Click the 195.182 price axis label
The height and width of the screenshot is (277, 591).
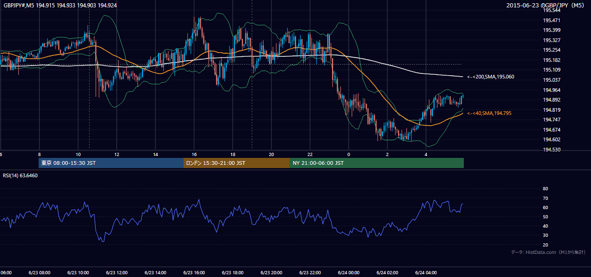551,60
